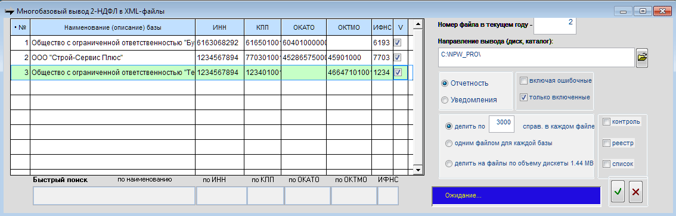
Task: Select ИНН cell 6163068292
Action: 220,43
